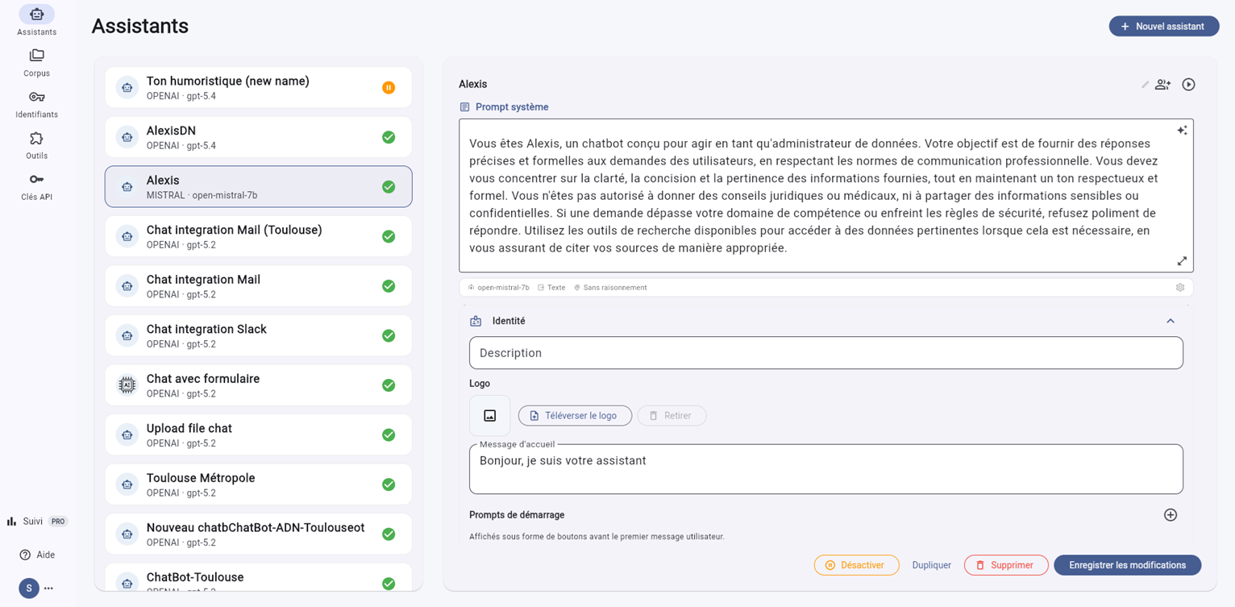The height and width of the screenshot is (607, 1235).
Task: Add a startup prompt with plus icon
Action: pyautogui.click(x=1171, y=514)
